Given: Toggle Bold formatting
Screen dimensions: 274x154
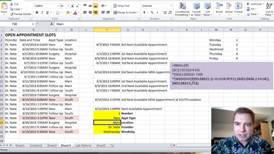Looking at the screenshot, I should tap(37, 12).
